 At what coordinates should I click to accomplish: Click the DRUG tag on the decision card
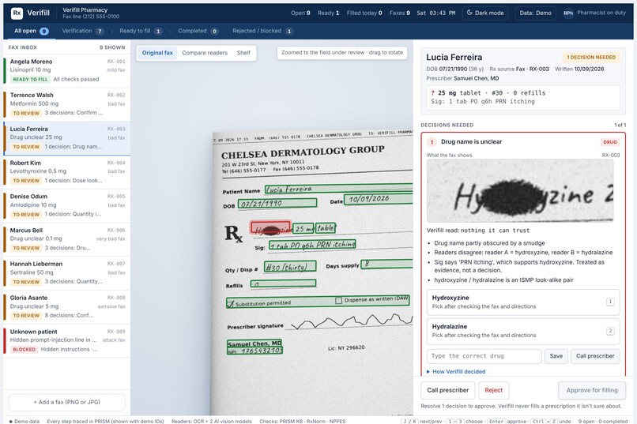tap(610, 142)
